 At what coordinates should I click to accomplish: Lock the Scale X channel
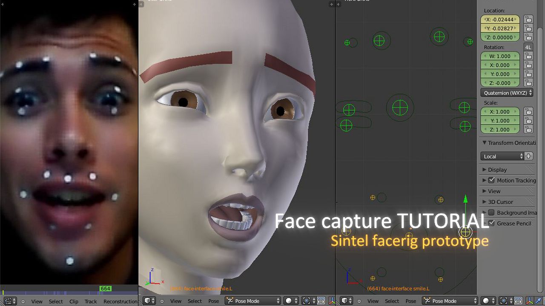point(528,112)
